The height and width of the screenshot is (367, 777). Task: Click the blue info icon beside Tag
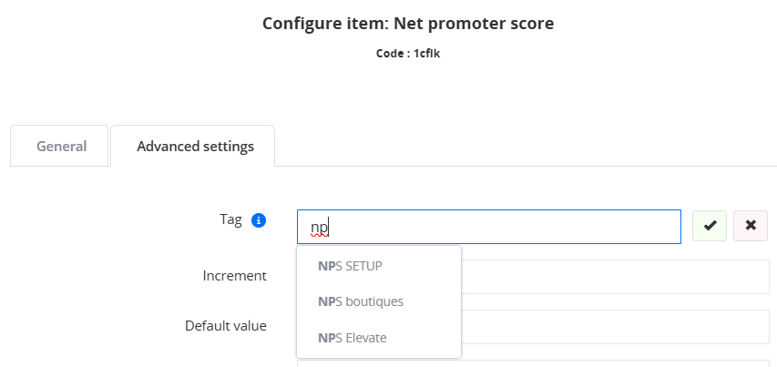click(259, 220)
